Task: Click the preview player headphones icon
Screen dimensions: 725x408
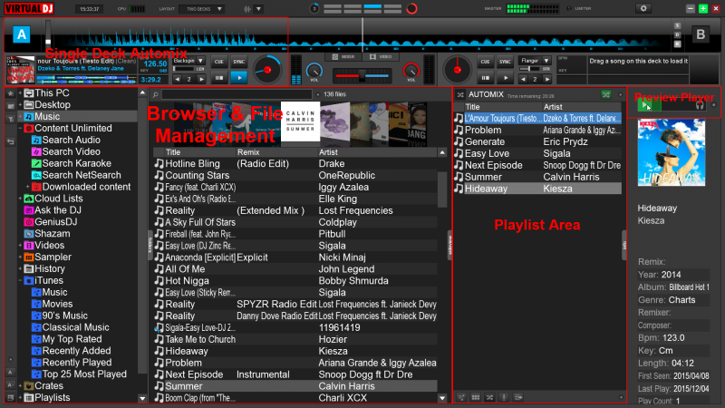Action: (x=700, y=106)
